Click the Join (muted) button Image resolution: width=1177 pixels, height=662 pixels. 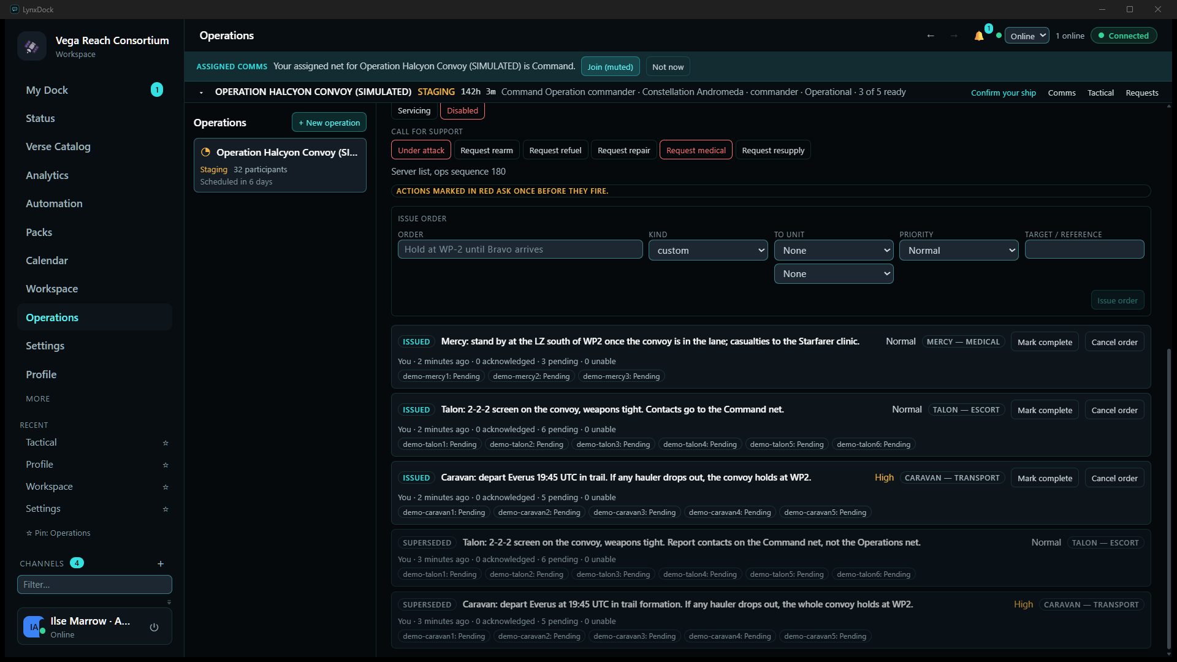click(610, 67)
